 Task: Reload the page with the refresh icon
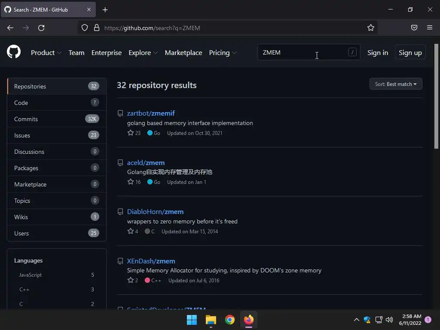coord(41,28)
